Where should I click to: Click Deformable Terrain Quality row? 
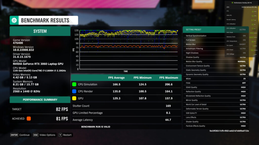click(x=216, y=109)
